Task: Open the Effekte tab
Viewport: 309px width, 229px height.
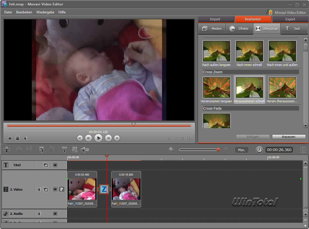Action: click(x=239, y=29)
